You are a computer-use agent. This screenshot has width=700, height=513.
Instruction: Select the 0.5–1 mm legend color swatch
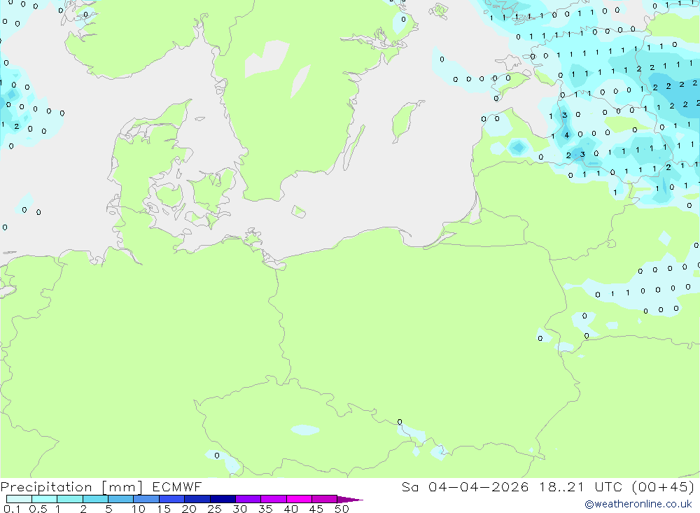click(x=44, y=499)
